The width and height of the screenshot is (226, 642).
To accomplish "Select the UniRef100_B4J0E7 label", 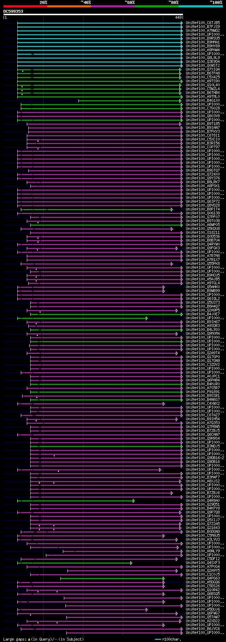I will point(203,314).
